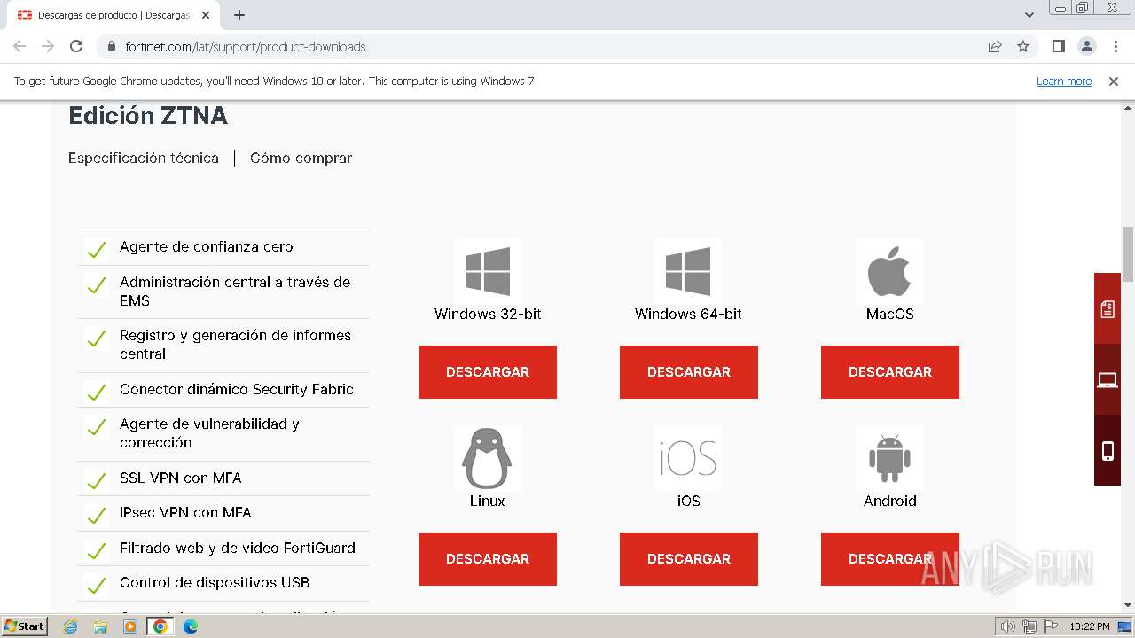Viewport: 1135px width, 638px height.
Task: Close the Descargas de producto tab
Action: [x=206, y=15]
